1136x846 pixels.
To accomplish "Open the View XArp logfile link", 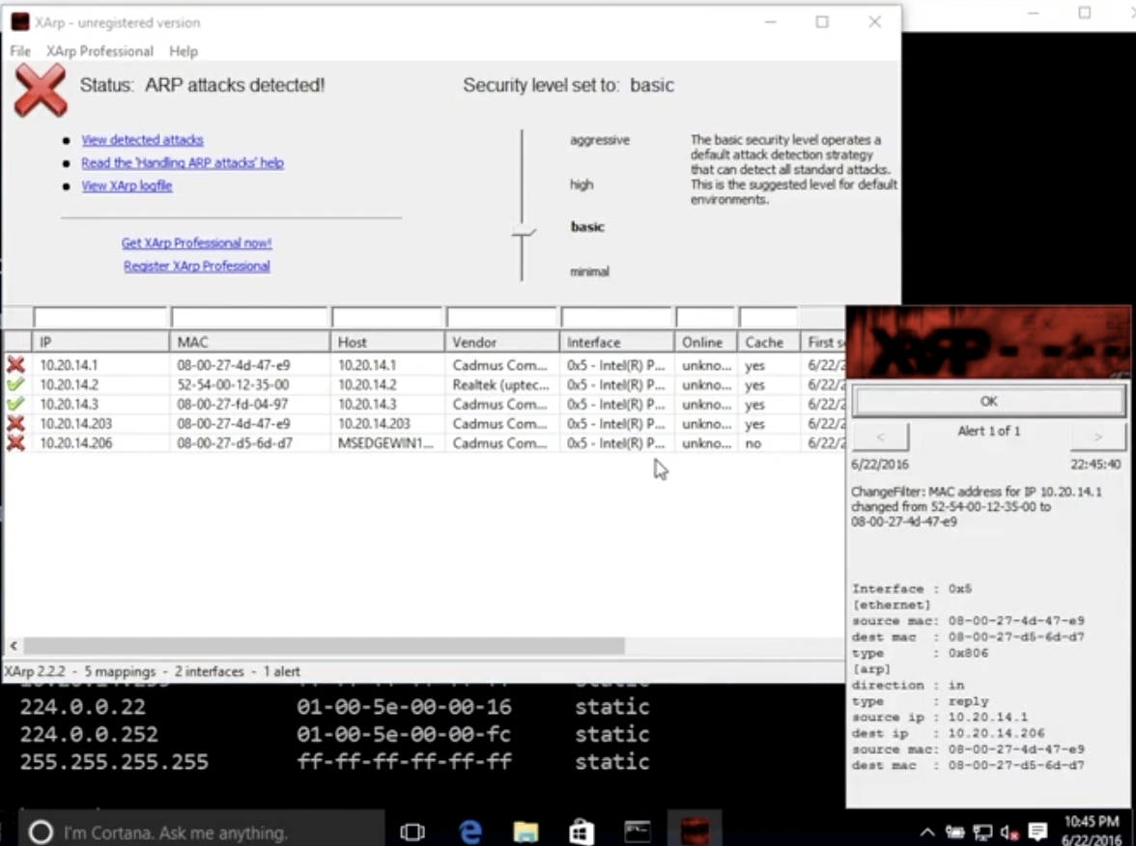I will [127, 186].
